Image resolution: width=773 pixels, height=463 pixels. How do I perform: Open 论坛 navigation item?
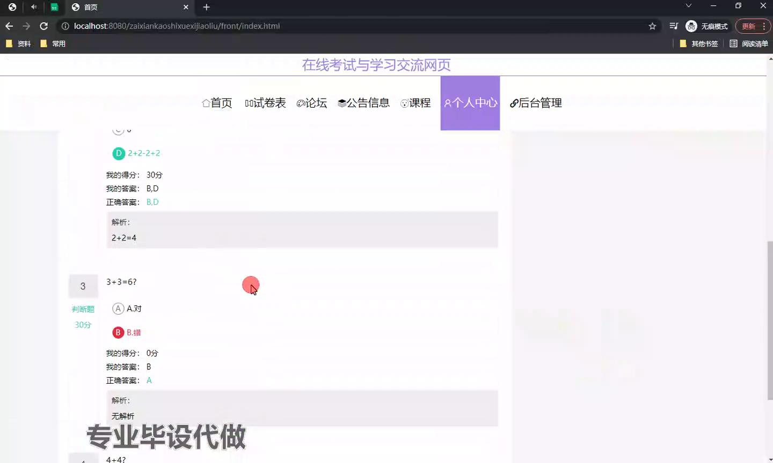tap(311, 103)
